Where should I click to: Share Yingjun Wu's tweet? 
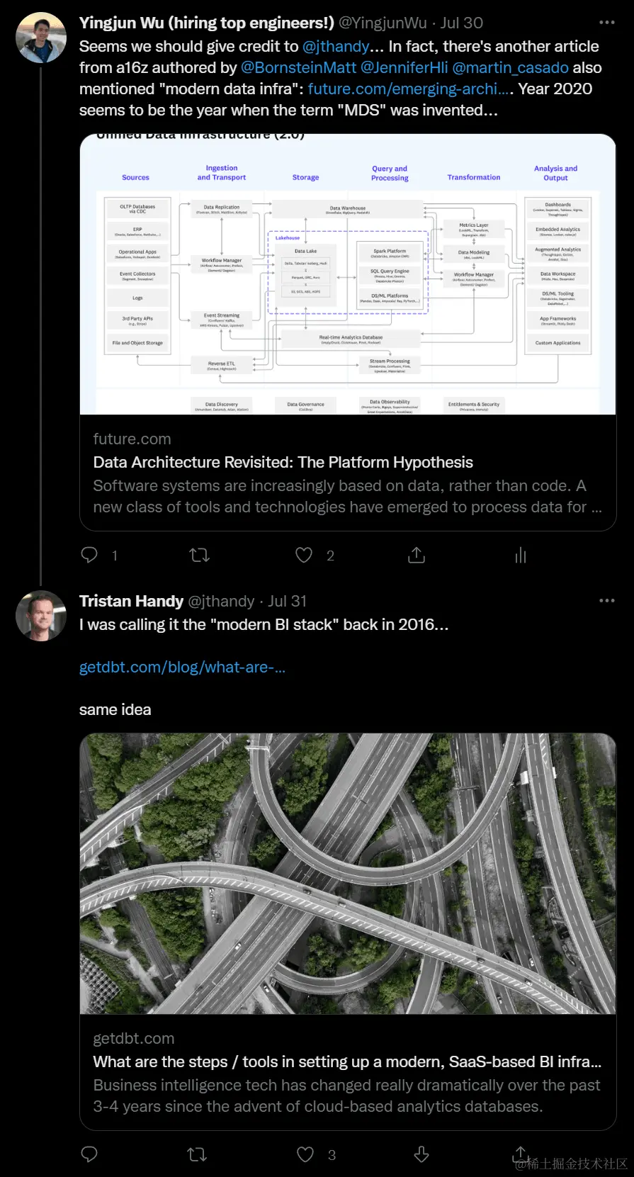click(417, 555)
